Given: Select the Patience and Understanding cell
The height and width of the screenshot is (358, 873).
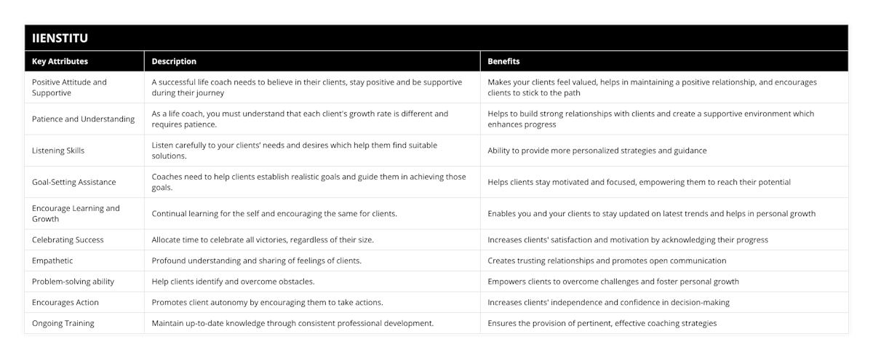Looking at the screenshot, I should pos(84,119).
